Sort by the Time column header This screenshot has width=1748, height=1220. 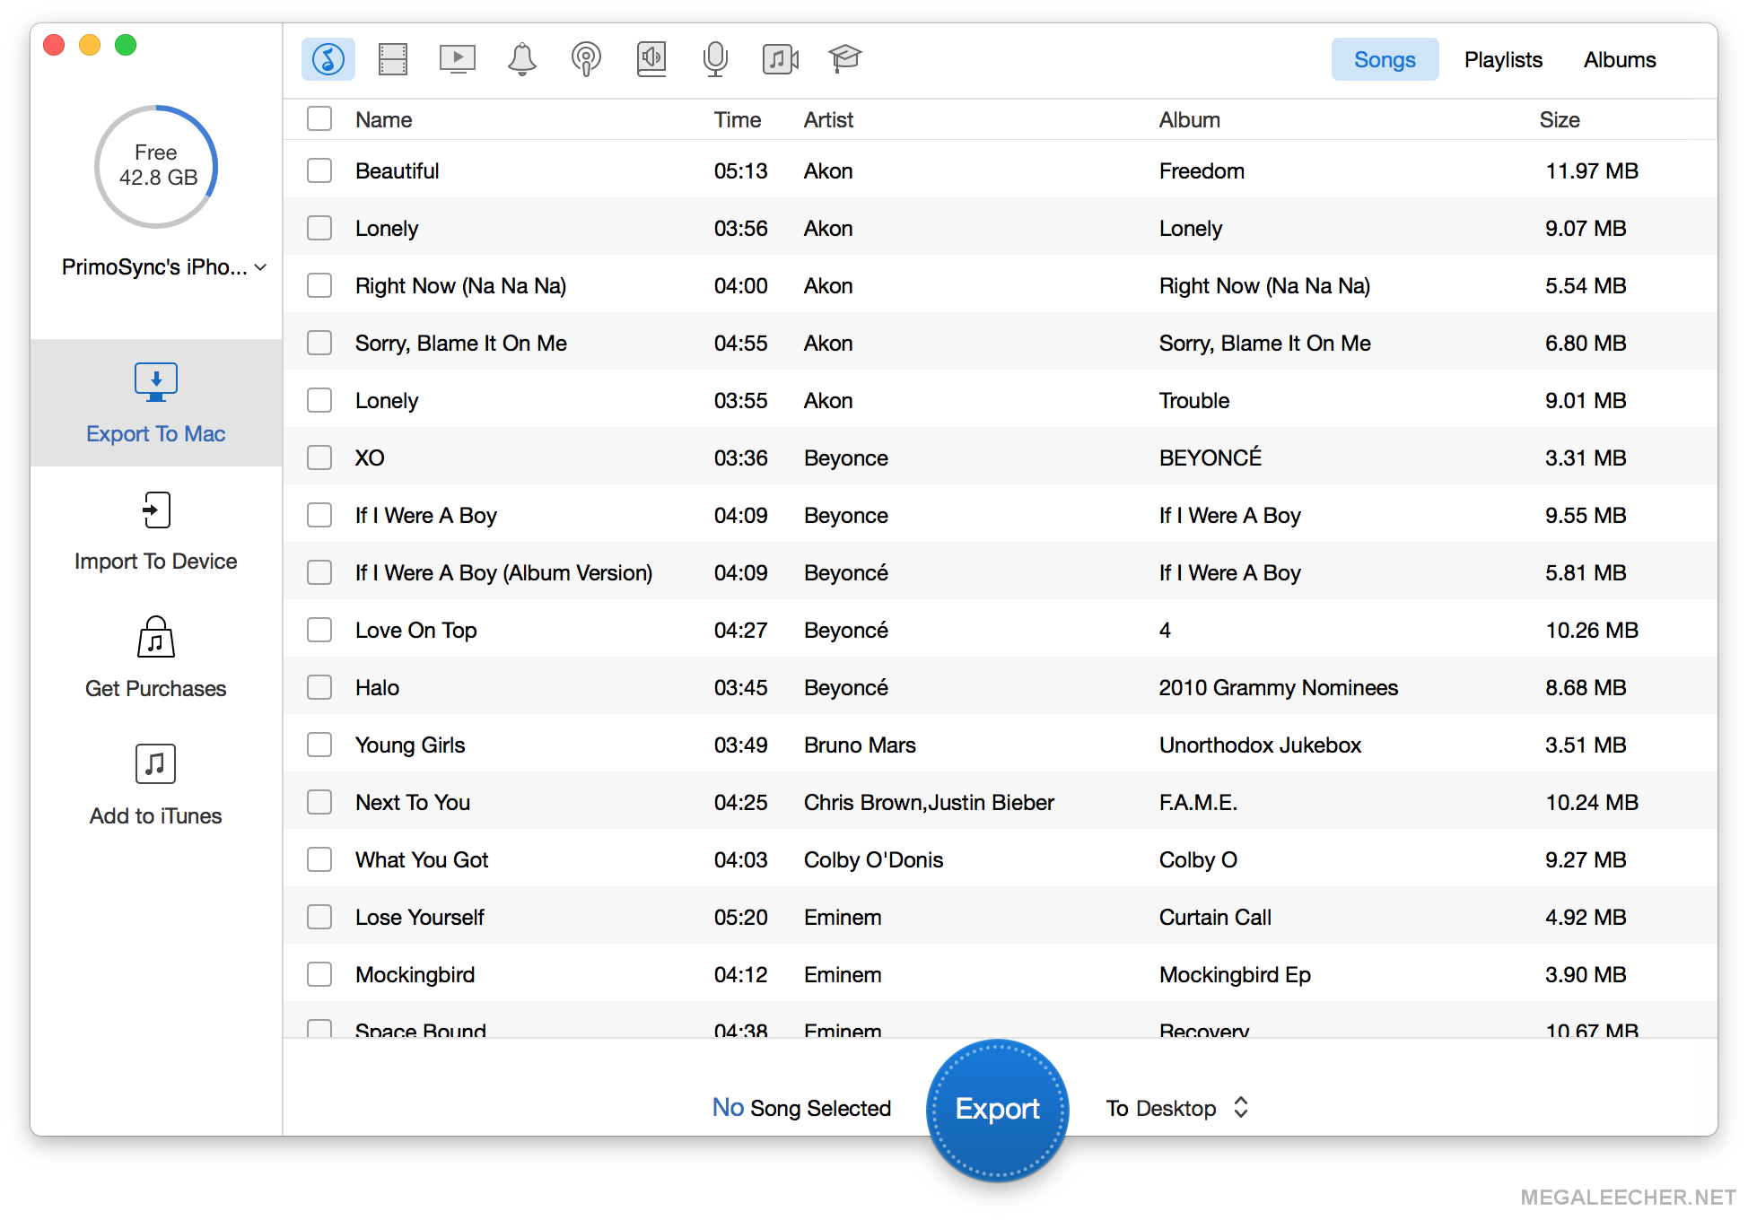pos(737,119)
